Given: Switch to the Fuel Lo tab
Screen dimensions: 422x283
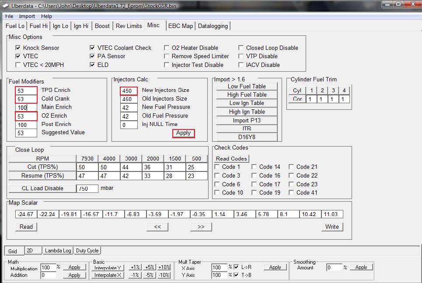Looking at the screenshot, I should pyautogui.click(x=15, y=26).
